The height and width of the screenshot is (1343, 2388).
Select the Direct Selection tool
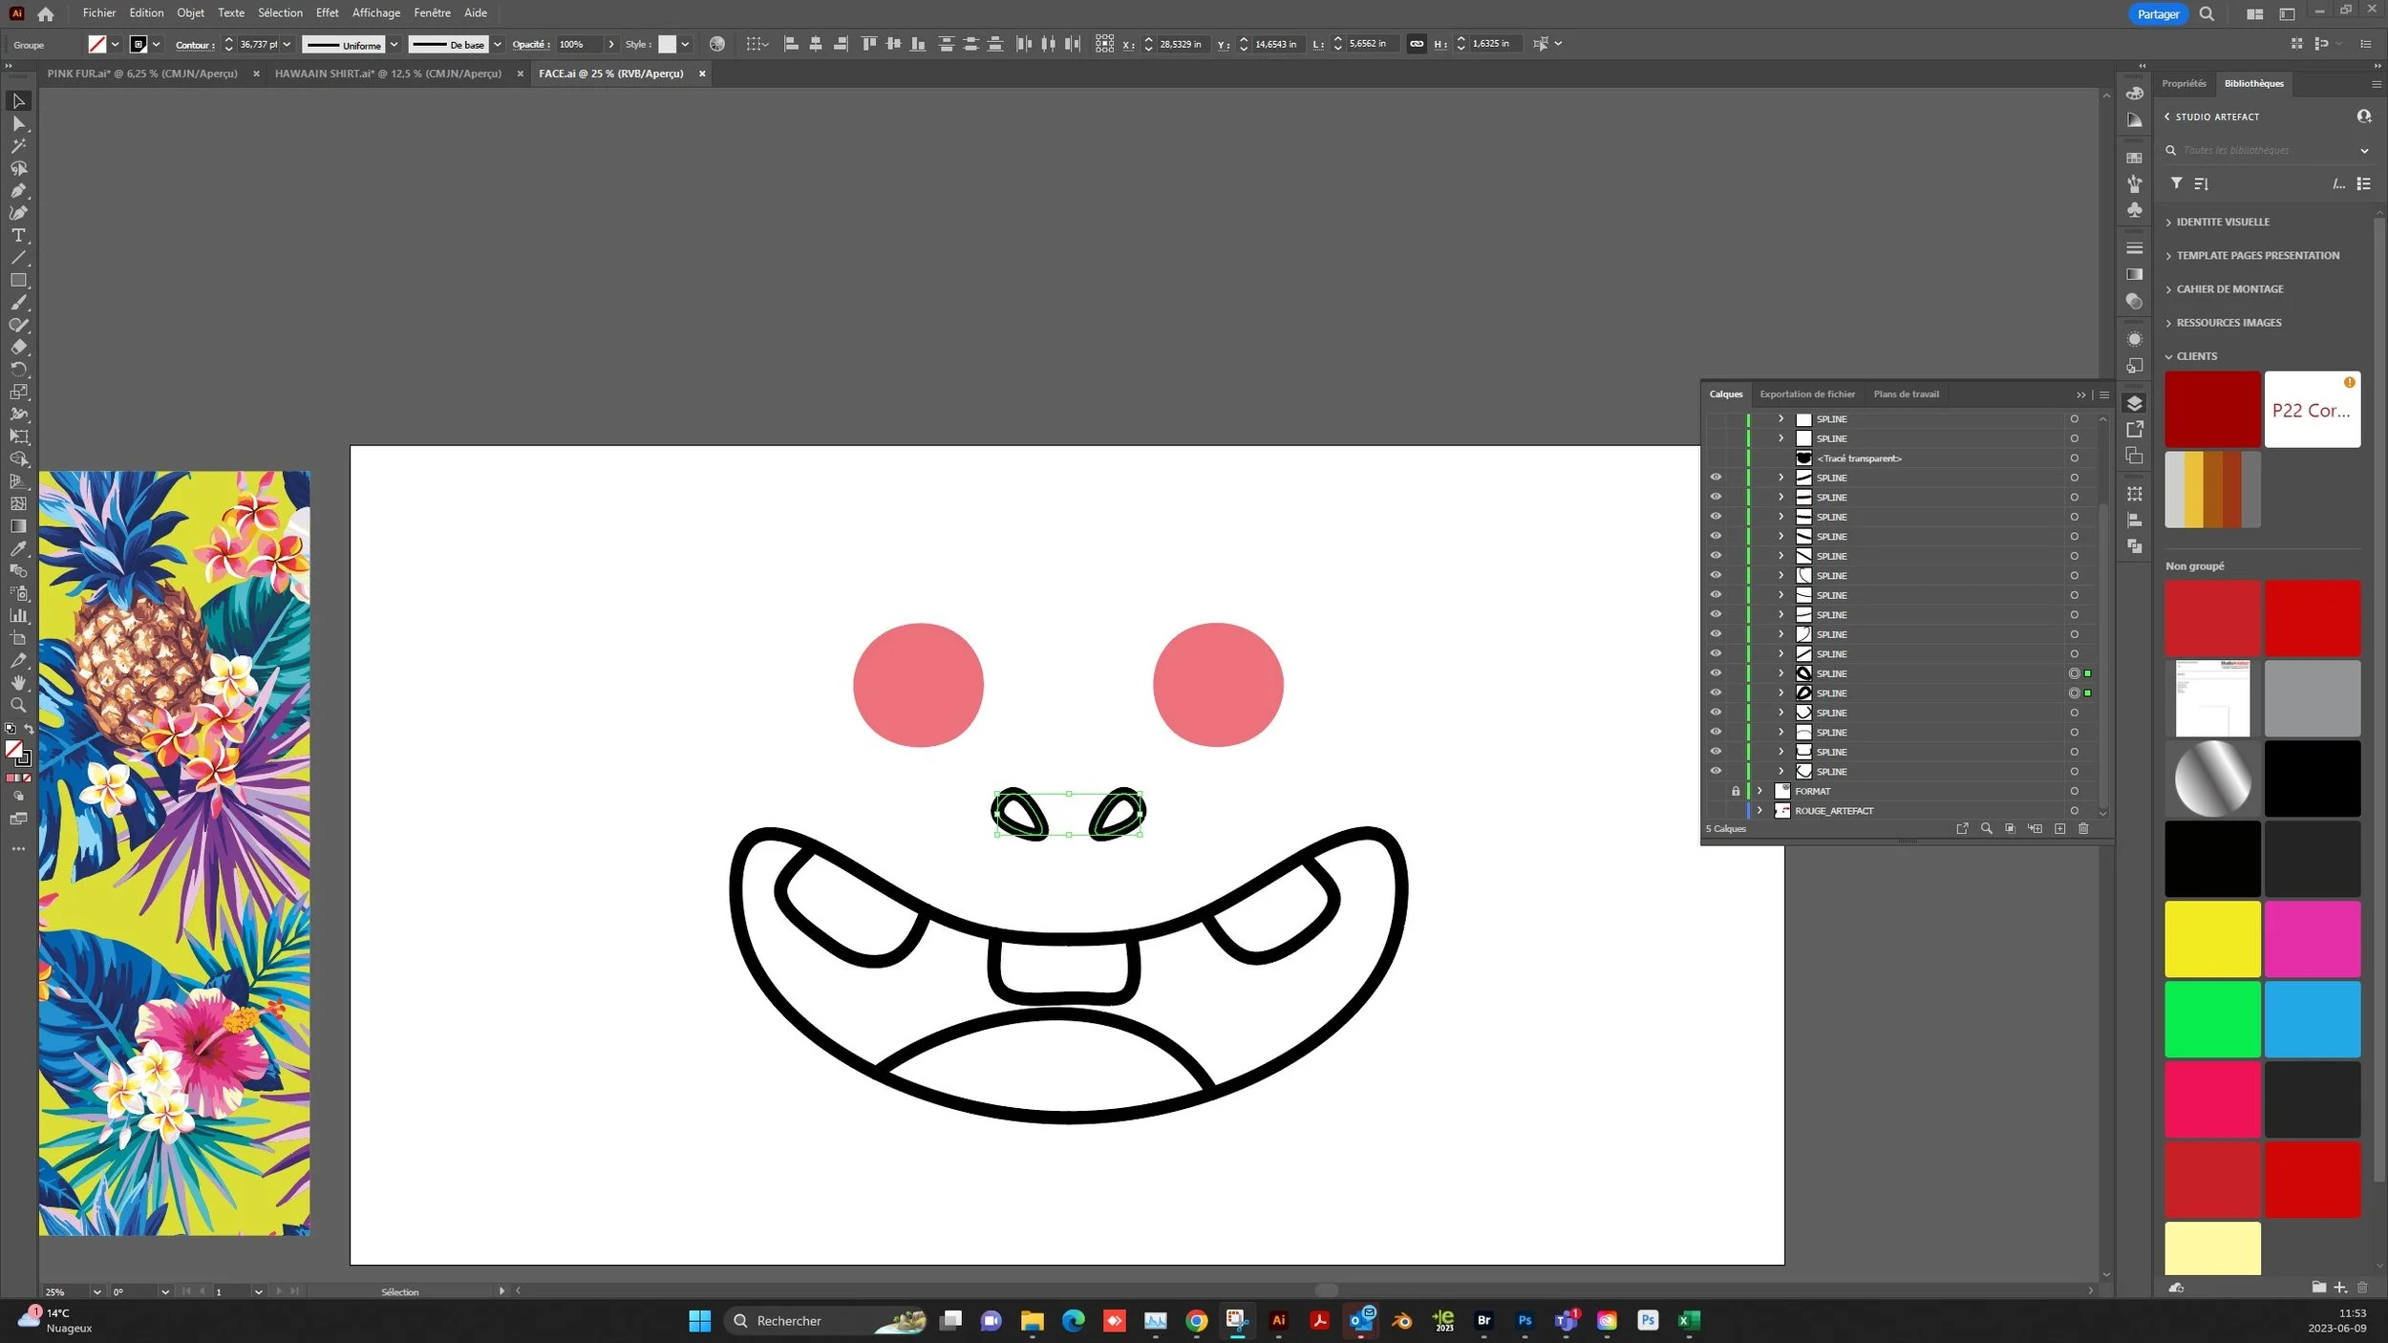point(18,124)
